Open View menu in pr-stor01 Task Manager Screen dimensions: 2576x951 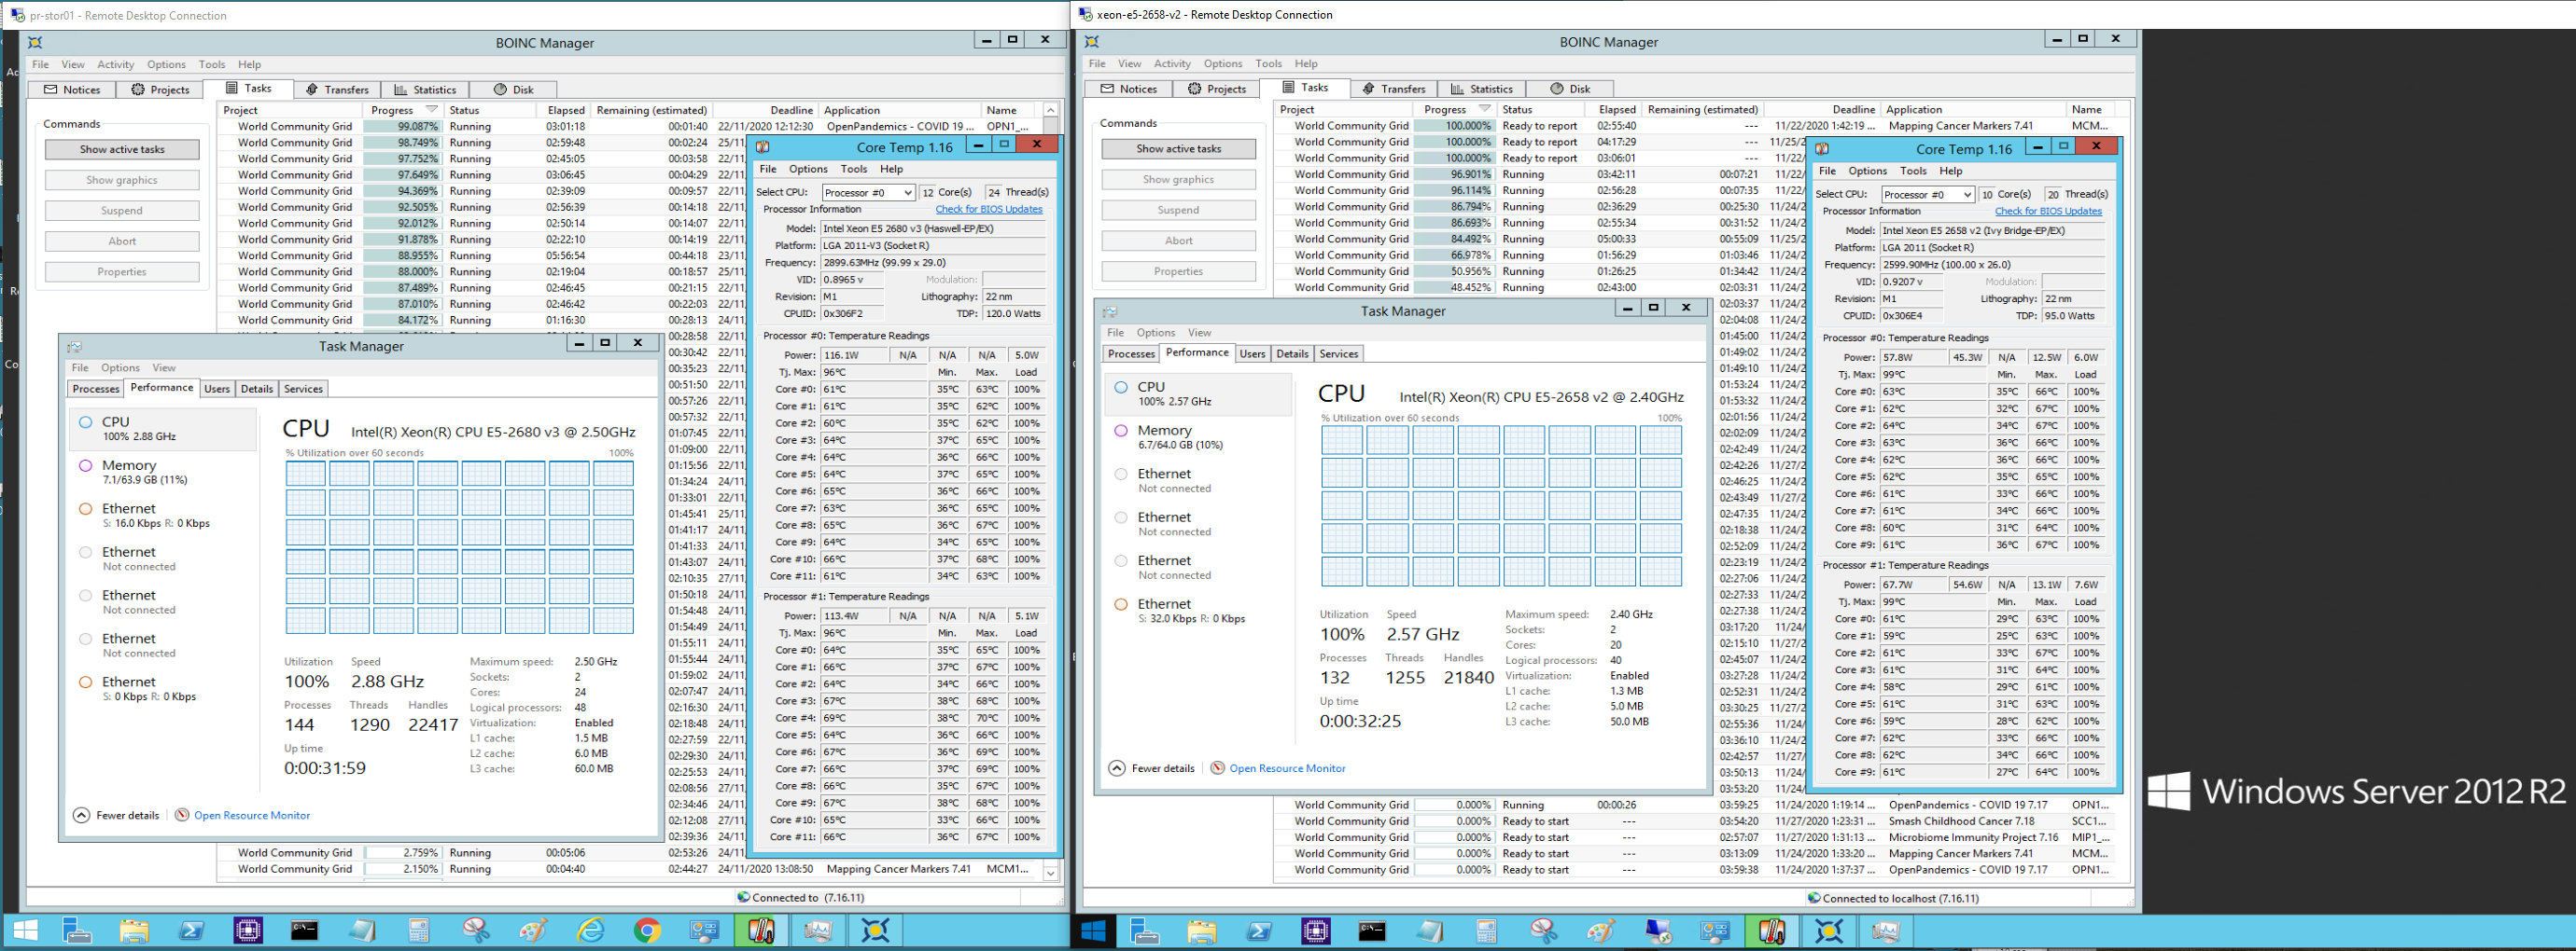pos(164,367)
